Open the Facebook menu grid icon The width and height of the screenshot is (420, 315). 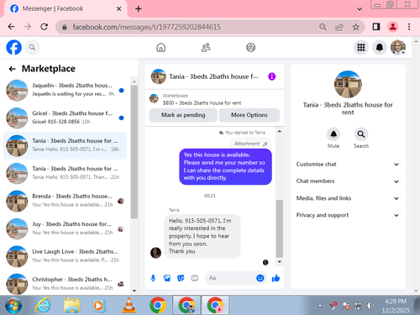(x=361, y=47)
